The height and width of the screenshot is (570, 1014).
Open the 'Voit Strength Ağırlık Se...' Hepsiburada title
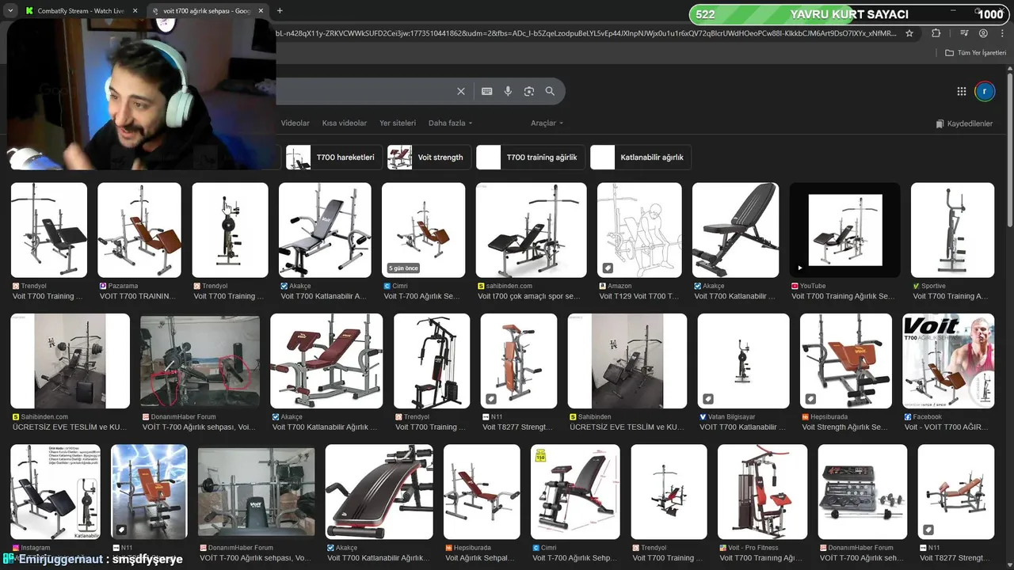pos(845,427)
